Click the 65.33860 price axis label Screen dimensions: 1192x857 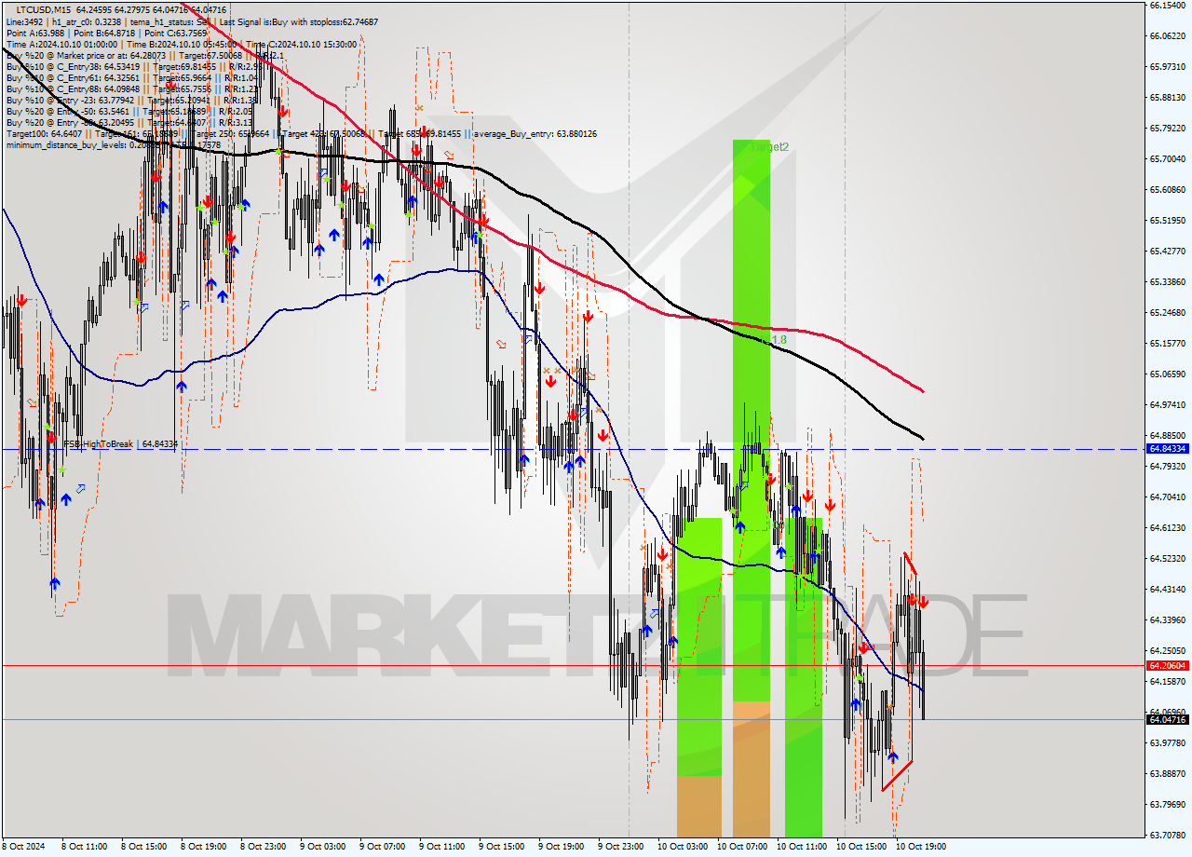click(x=1167, y=281)
